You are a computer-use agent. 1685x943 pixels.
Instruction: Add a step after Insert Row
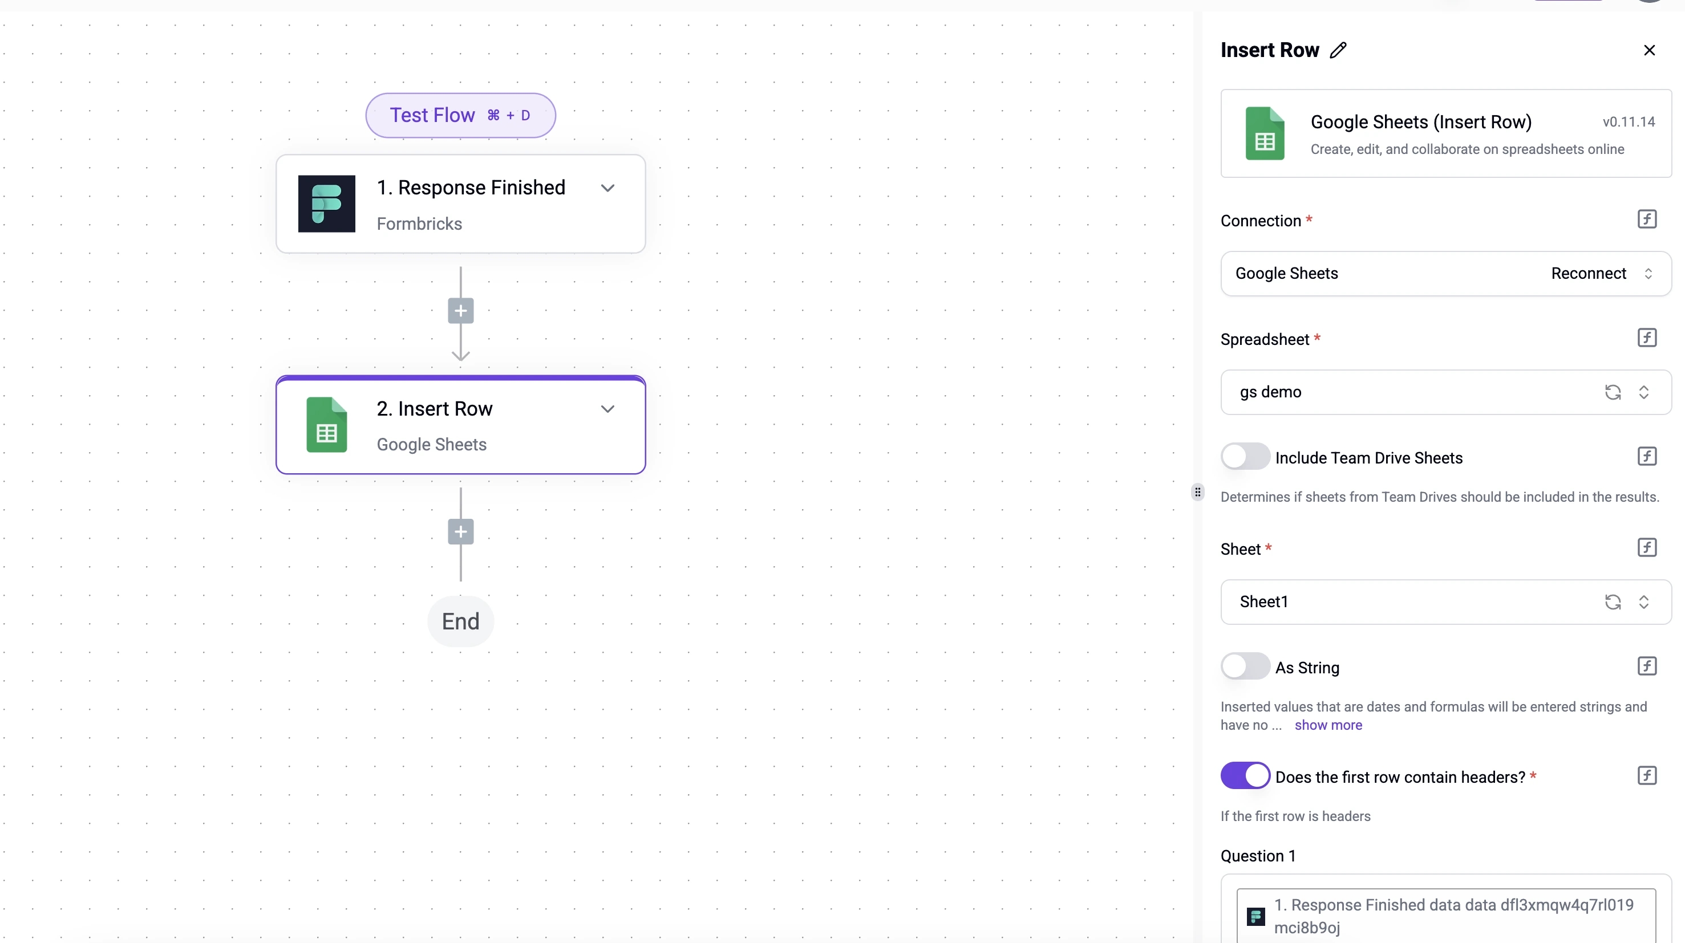(460, 532)
